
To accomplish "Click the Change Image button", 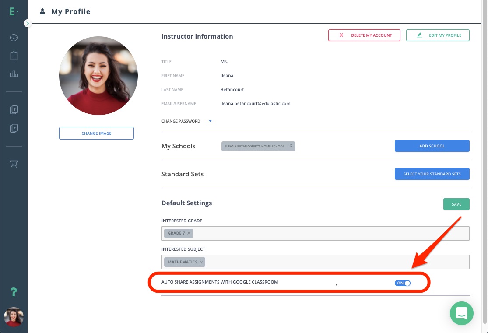I will [x=96, y=133].
